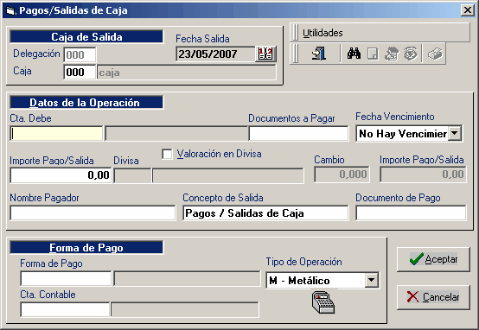This screenshot has height=330, width=479.
Task: Click the disabled Cambio field
Action: coord(342,175)
